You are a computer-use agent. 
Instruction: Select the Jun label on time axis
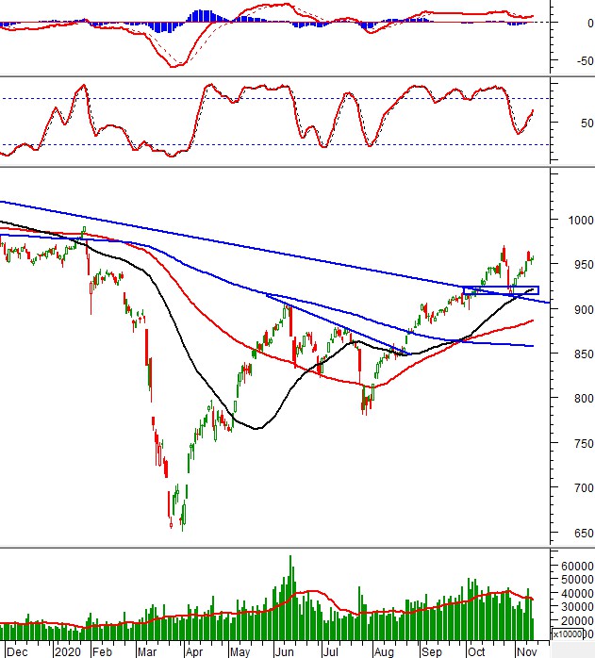click(x=284, y=651)
